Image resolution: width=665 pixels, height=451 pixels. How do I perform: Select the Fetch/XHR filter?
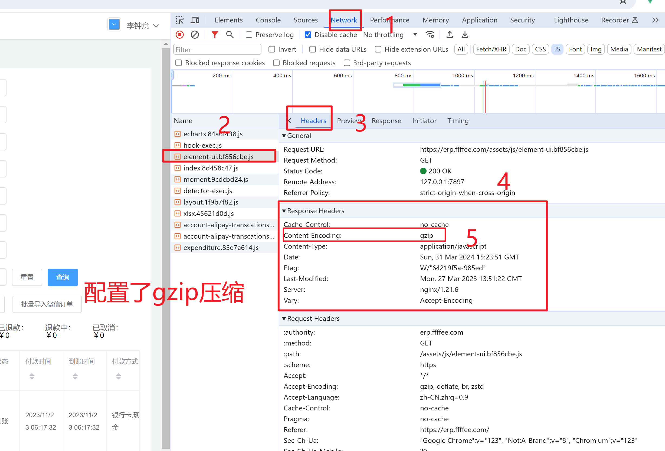(x=491, y=49)
